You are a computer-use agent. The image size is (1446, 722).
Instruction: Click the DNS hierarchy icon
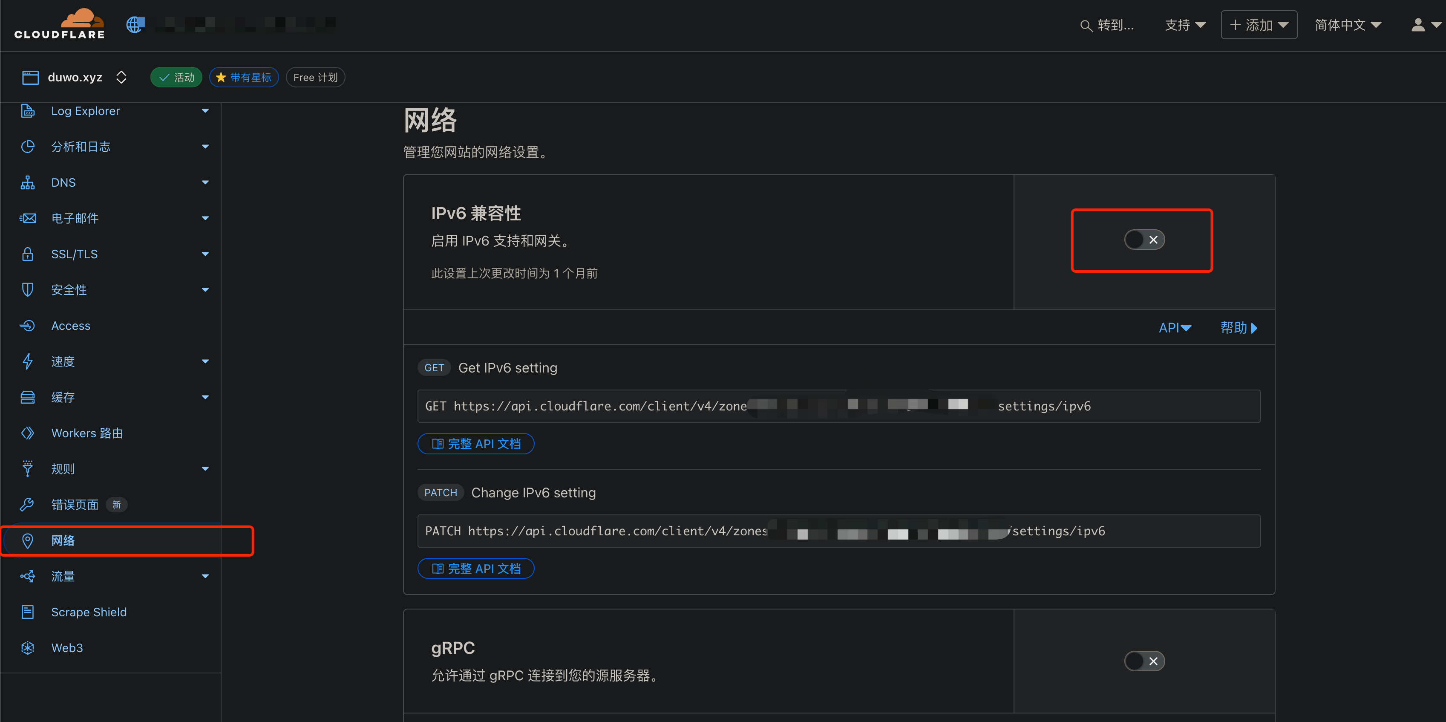pyautogui.click(x=28, y=182)
